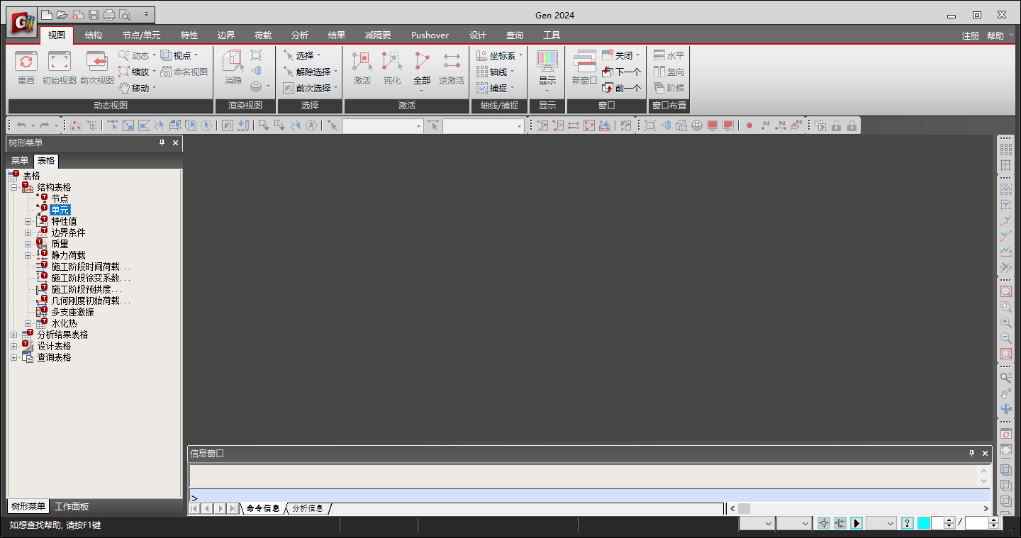Screen dimensions: 1021x538
Task: Click the black play arrow in status bar
Action: click(857, 523)
